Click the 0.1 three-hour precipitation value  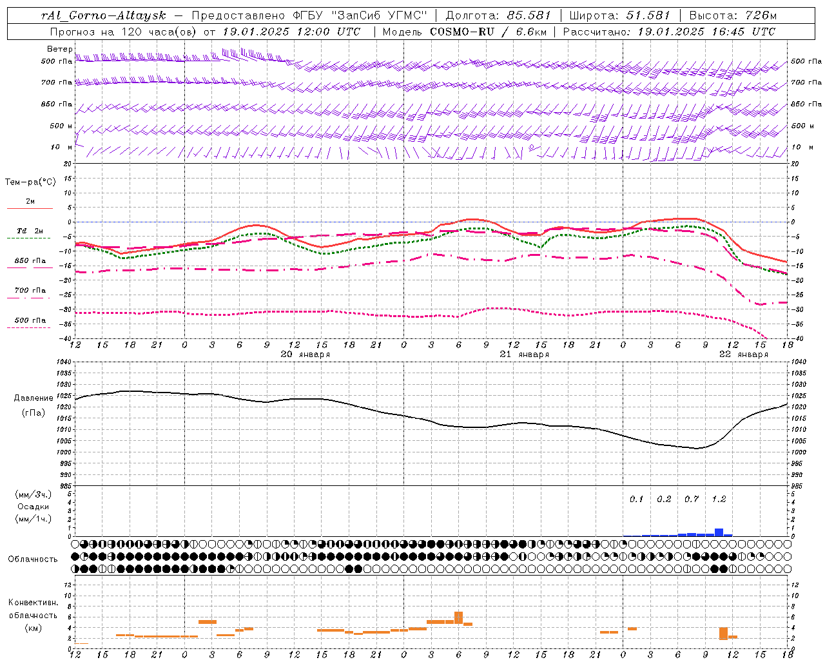636,499
